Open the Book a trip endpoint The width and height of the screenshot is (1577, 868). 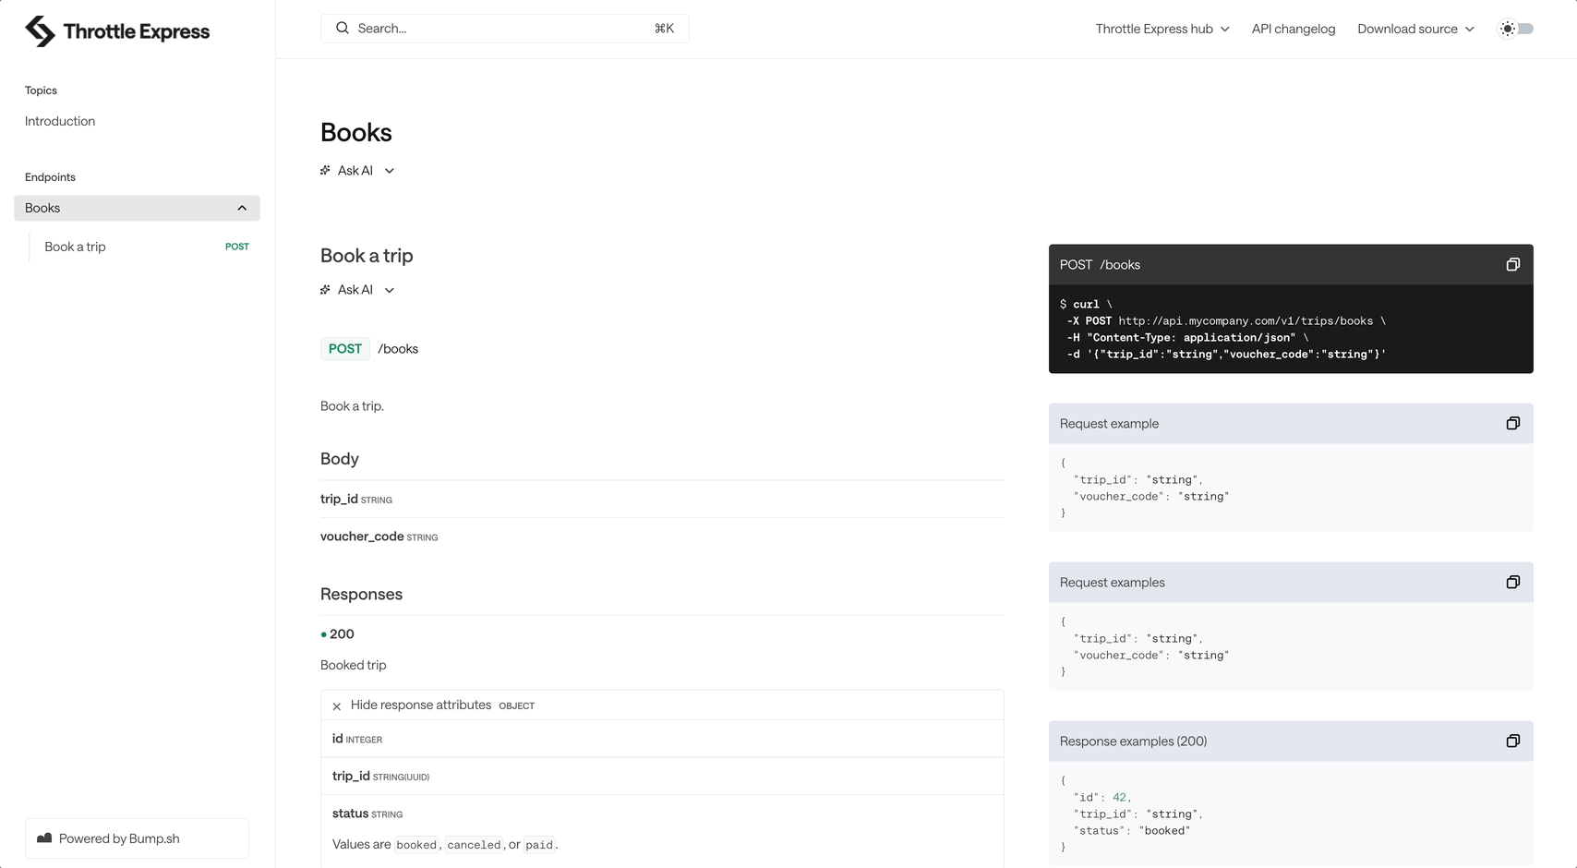pyautogui.click(x=75, y=247)
